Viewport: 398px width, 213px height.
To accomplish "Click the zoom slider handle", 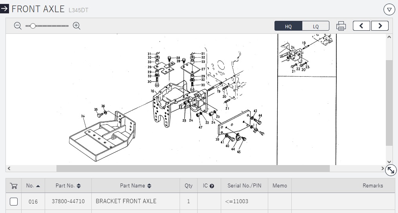I will click(x=33, y=26).
